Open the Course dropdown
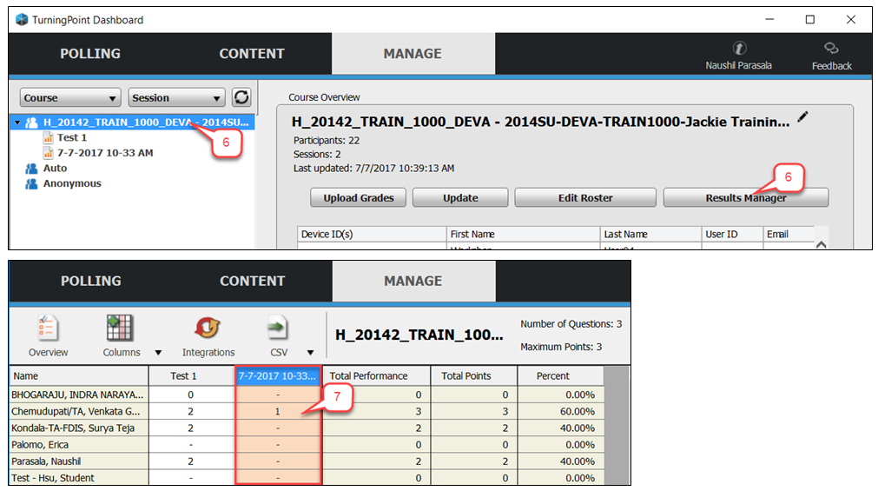The height and width of the screenshot is (491, 878). tap(70, 97)
